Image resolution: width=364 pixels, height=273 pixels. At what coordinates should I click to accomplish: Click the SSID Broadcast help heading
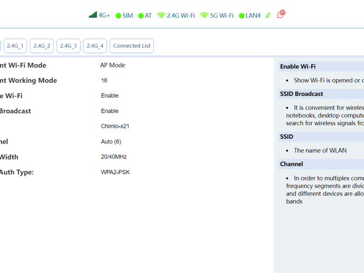[301, 94]
